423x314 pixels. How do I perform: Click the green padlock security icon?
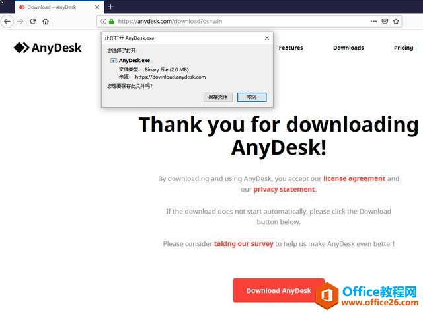point(112,21)
